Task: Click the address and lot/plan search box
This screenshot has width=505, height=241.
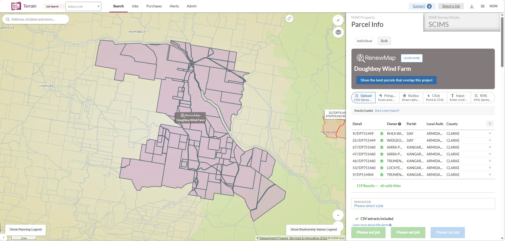Action: coord(36,19)
